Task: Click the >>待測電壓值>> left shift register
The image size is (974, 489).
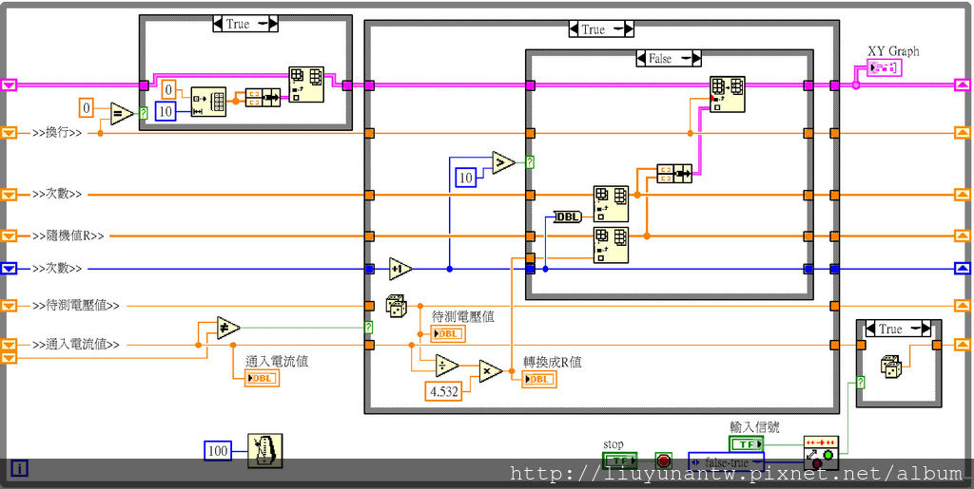Action: click(9, 306)
